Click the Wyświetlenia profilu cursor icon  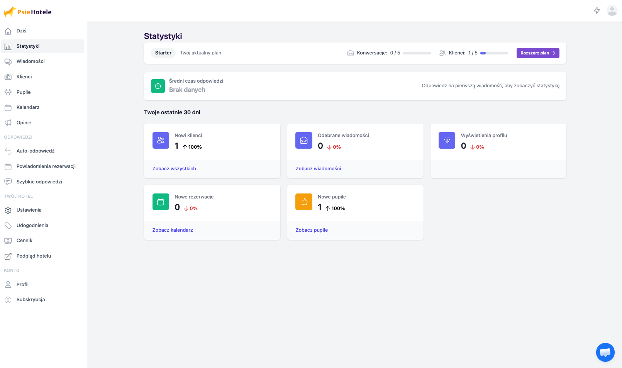(x=447, y=140)
